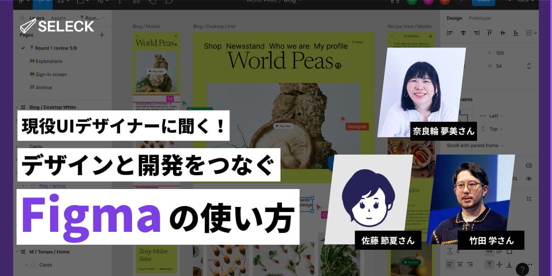Open the Design tab
552x276 pixels.
point(454,18)
